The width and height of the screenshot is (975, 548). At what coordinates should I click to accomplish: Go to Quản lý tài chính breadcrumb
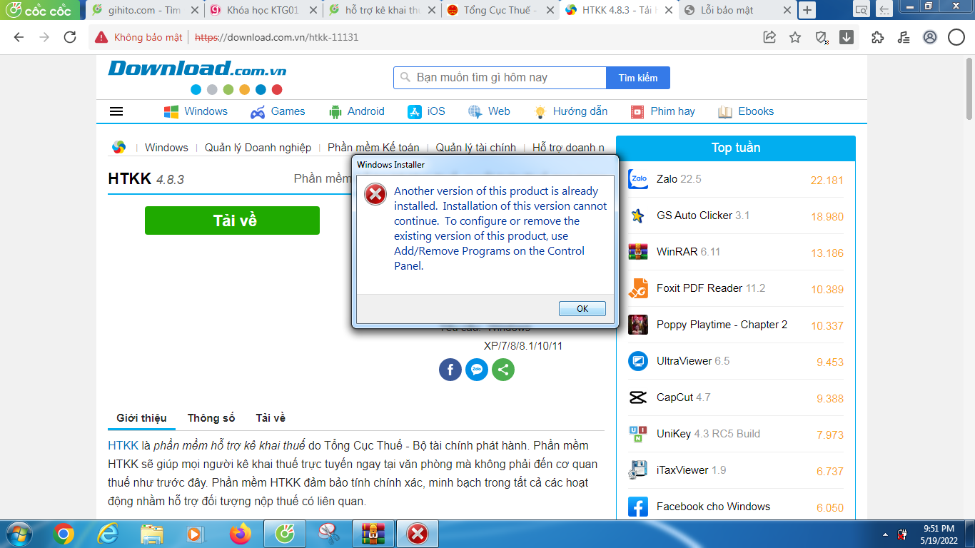pyautogui.click(x=475, y=148)
